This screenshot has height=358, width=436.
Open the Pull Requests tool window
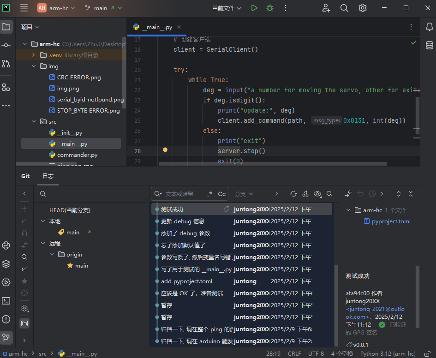pos(6,64)
